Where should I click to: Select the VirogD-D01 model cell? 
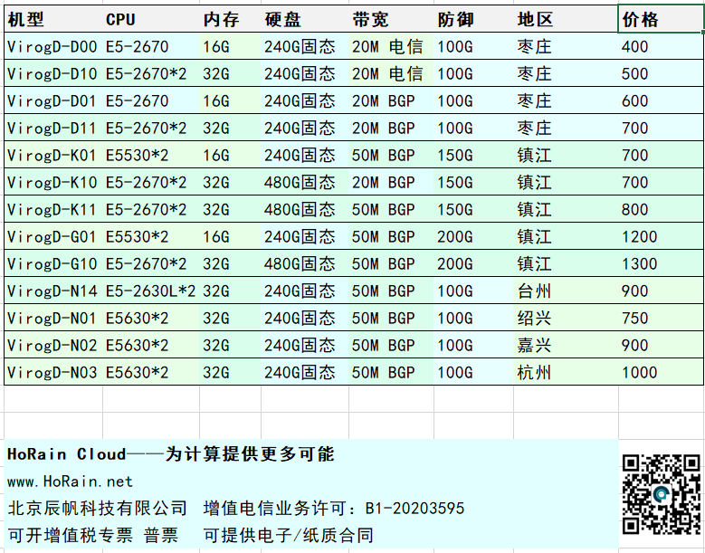click(53, 100)
